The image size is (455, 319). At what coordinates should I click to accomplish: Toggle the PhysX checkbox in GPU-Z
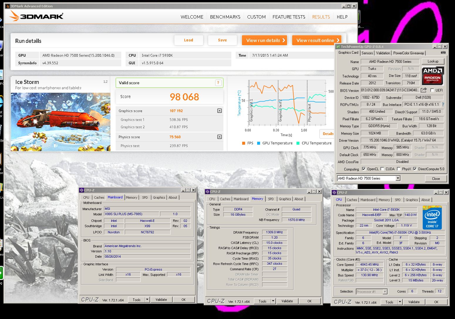tap(399, 169)
